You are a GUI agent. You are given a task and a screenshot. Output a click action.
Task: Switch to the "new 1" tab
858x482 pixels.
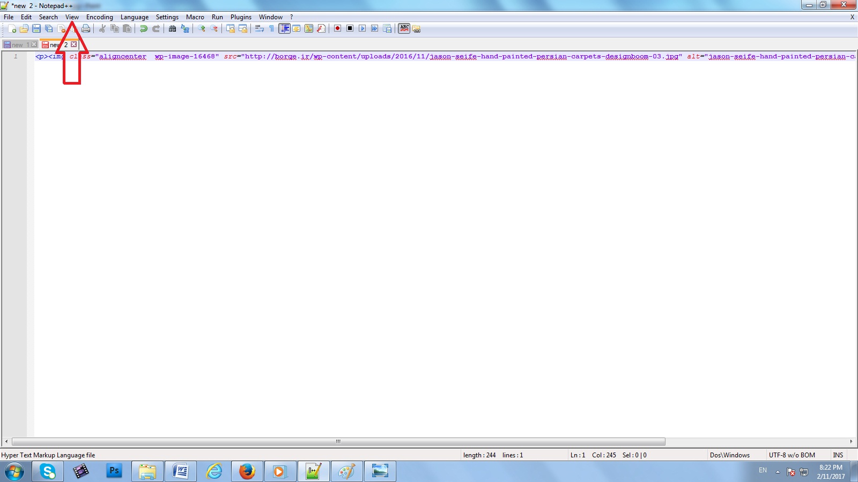pyautogui.click(x=17, y=45)
